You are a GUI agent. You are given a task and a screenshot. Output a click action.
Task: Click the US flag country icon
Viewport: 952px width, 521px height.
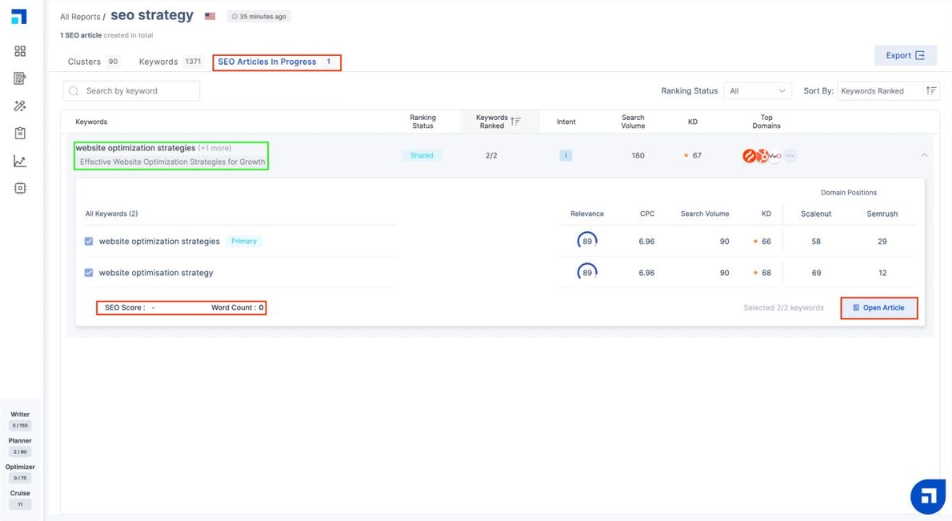210,16
